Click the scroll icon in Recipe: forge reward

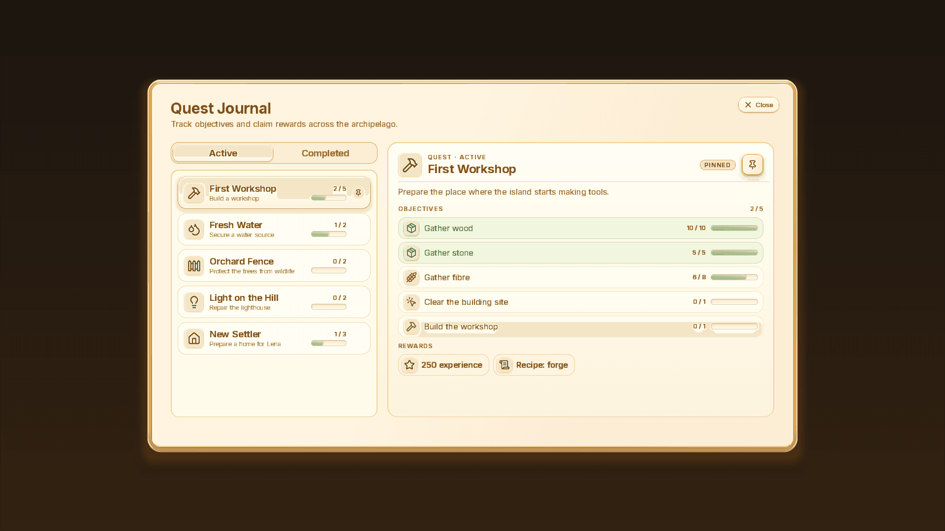click(504, 365)
